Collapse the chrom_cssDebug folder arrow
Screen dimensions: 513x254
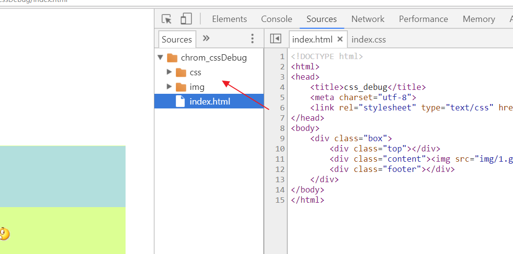click(160, 58)
